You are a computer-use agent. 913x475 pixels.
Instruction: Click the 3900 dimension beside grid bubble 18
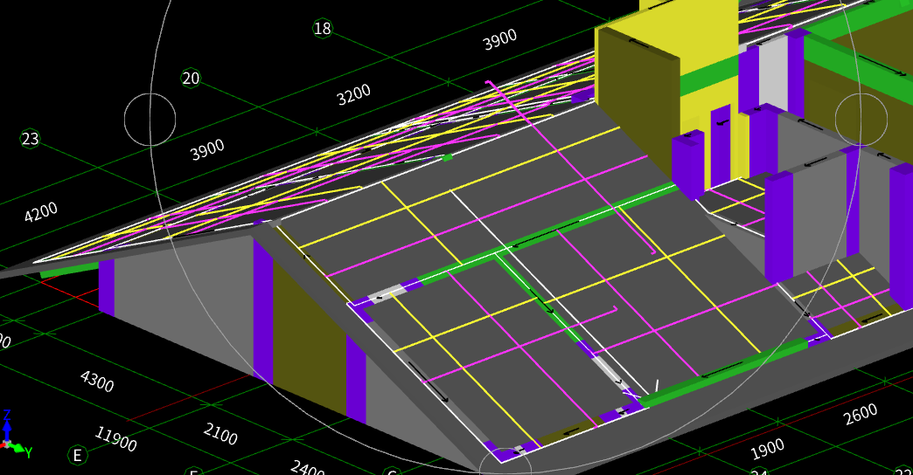499,39
